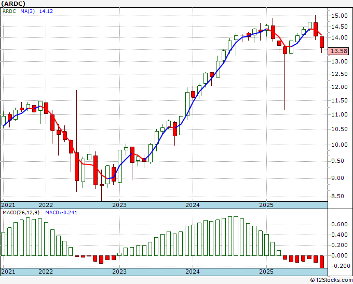Click the 0.200 MACD axis label
Screen dimensions: 353x284
340,245
